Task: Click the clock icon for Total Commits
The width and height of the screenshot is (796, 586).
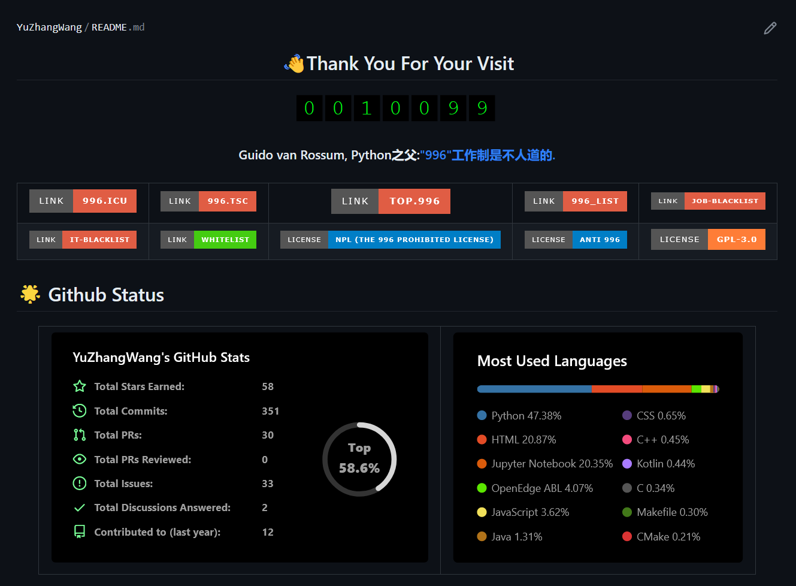Action: click(79, 411)
